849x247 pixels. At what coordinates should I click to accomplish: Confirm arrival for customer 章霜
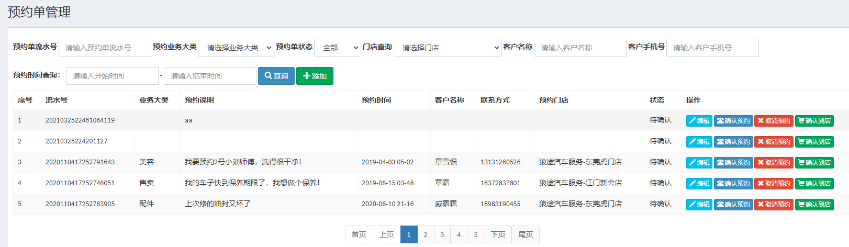coord(814,184)
